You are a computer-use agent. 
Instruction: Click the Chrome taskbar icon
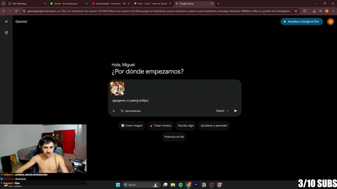click(188, 185)
